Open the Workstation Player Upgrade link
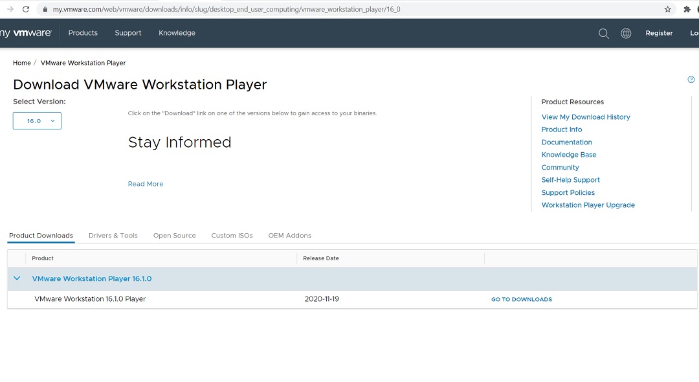Viewport: 699px width, 382px height. point(588,205)
